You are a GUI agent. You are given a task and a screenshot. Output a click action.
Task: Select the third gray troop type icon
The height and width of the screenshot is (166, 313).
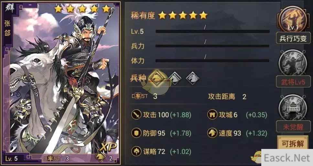coord(192,78)
